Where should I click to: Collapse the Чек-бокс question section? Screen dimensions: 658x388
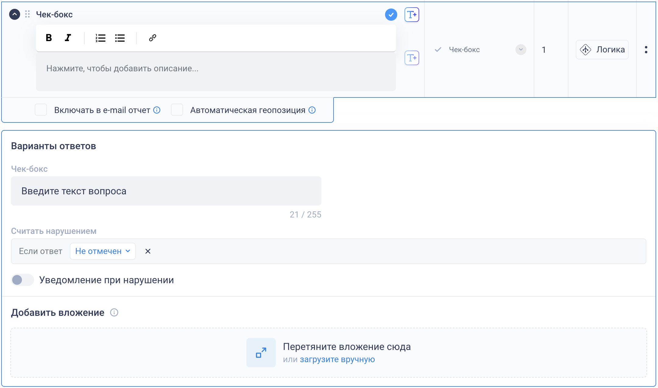(x=15, y=14)
